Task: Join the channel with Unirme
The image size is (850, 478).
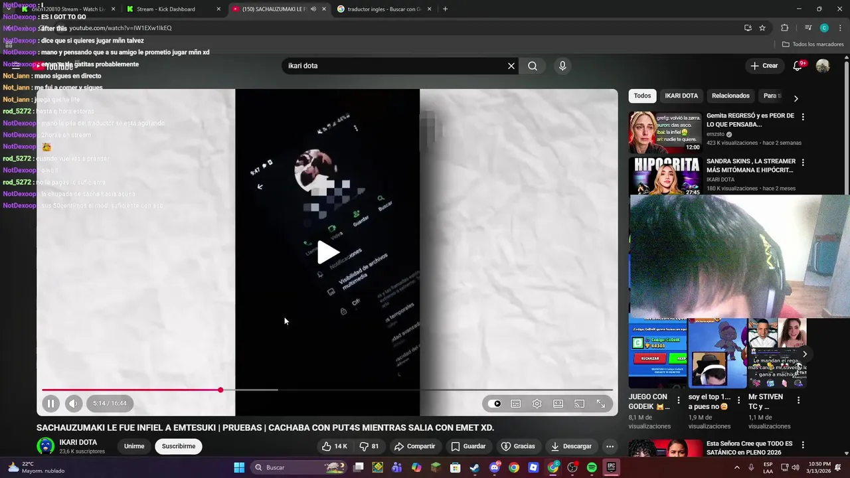Action: coord(134,446)
